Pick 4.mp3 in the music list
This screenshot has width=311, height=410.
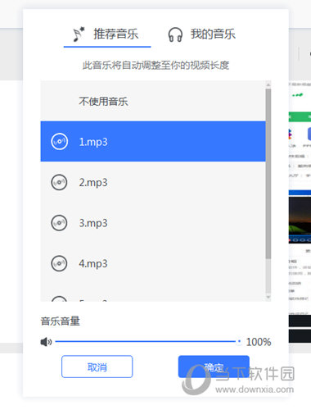tap(153, 263)
